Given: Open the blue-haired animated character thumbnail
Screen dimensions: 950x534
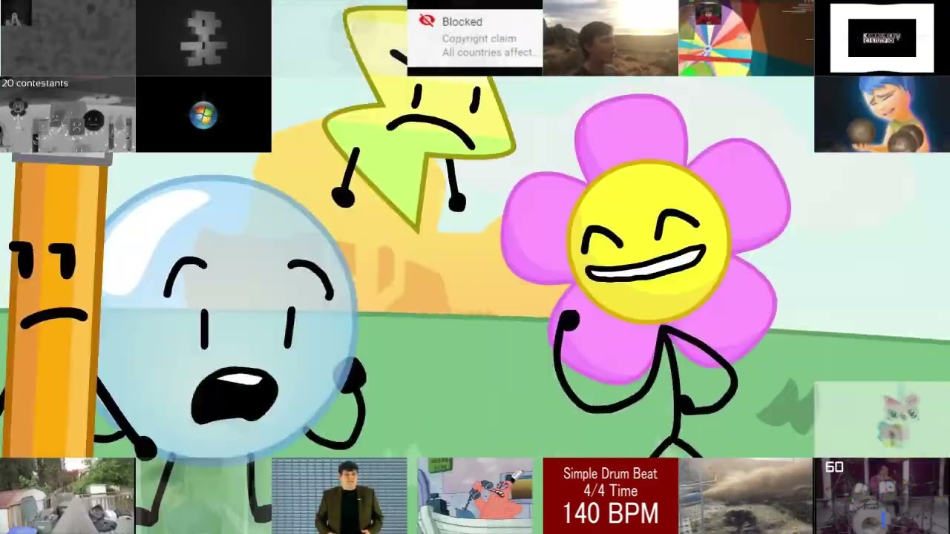Looking at the screenshot, I should [x=882, y=114].
